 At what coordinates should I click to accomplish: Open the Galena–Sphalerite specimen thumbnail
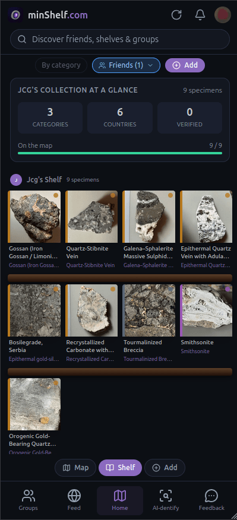click(148, 217)
